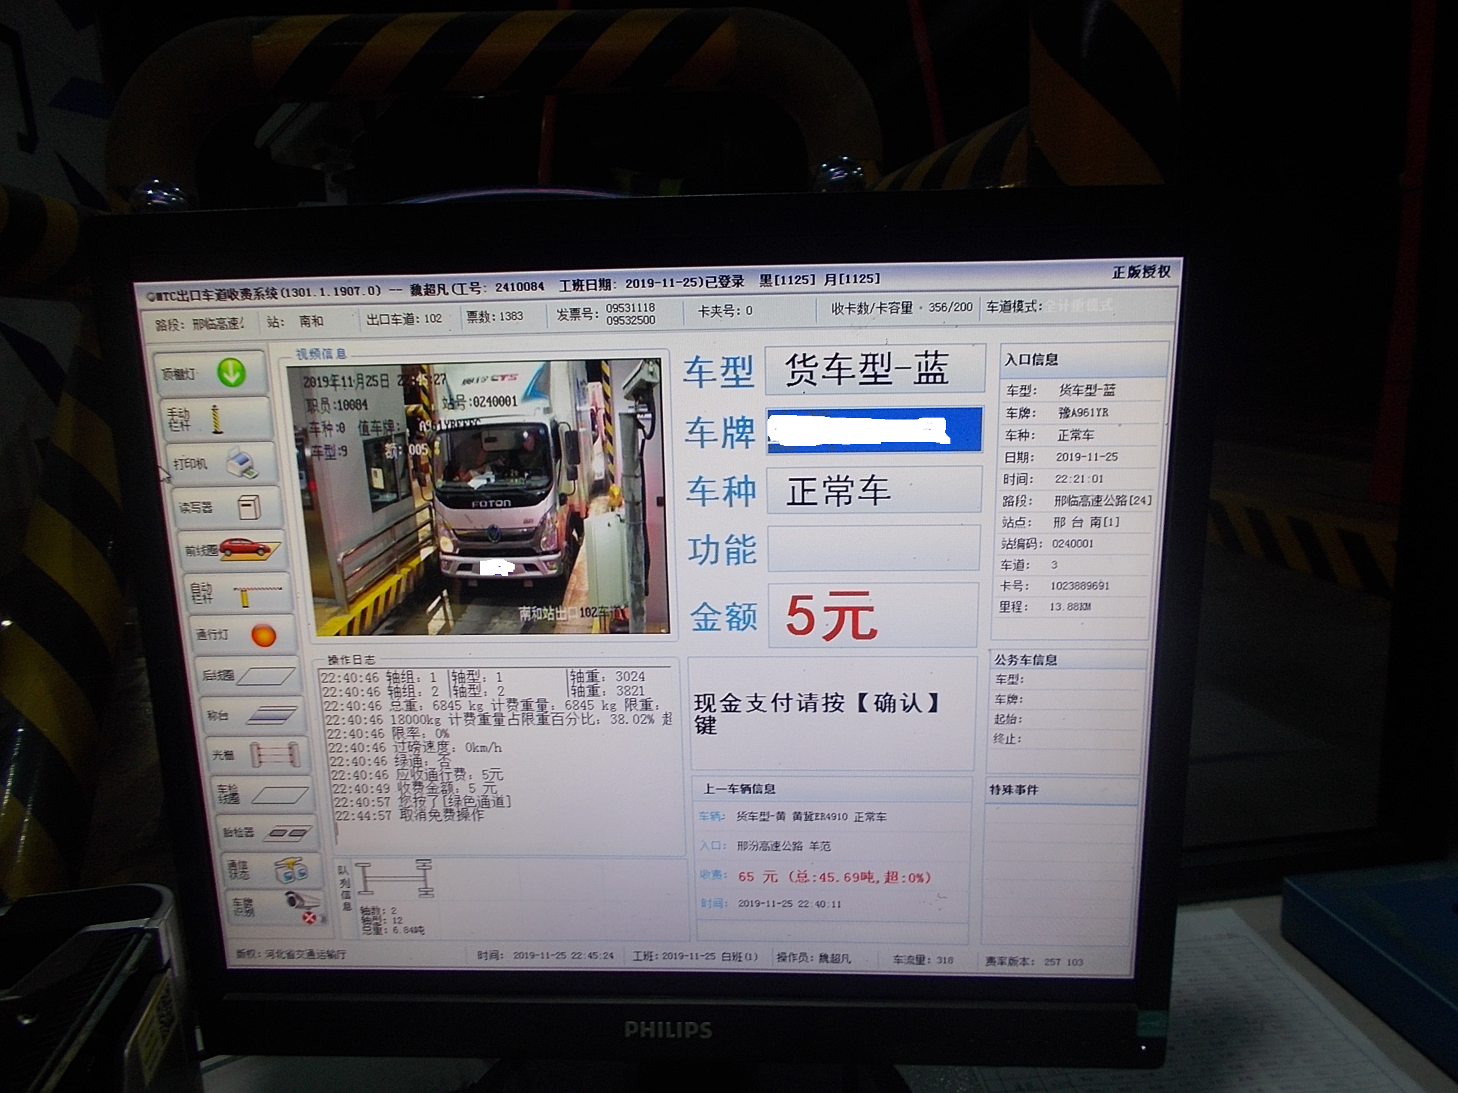Click the 操作日志 section label
This screenshot has height=1093, width=1458.
[352, 659]
